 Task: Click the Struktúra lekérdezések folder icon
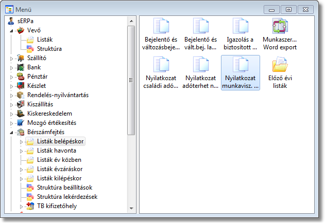click(30, 197)
